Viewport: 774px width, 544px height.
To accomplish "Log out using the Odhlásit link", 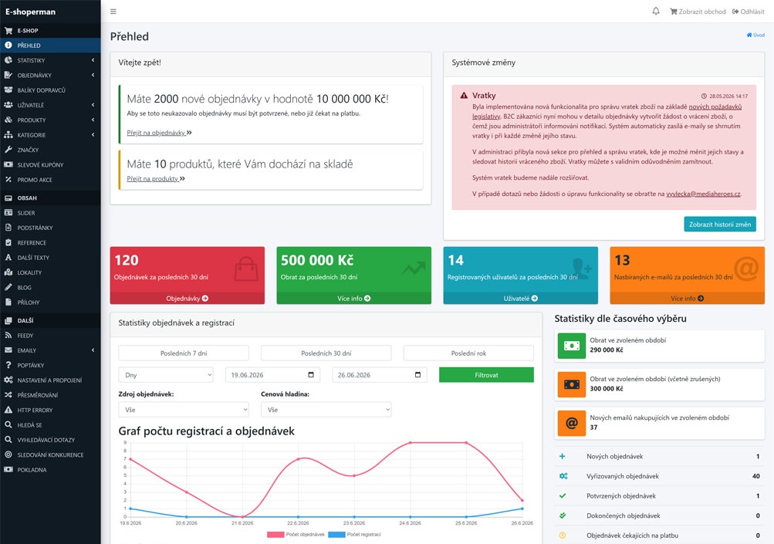I will point(749,12).
